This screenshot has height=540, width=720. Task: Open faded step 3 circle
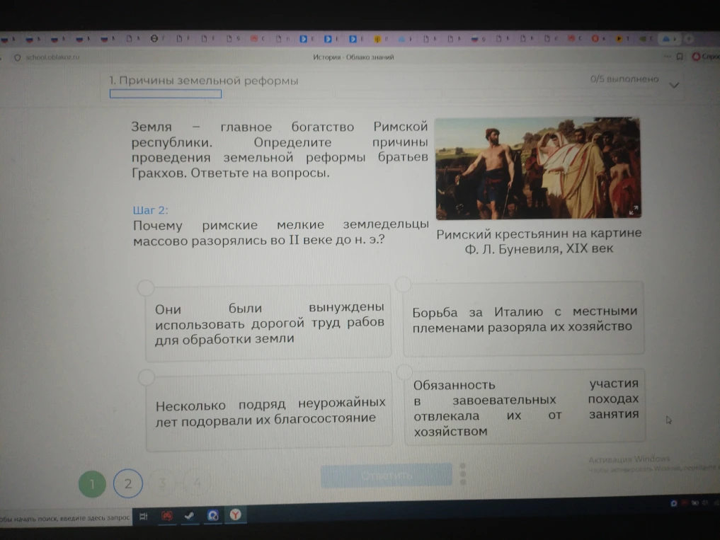pos(162,483)
